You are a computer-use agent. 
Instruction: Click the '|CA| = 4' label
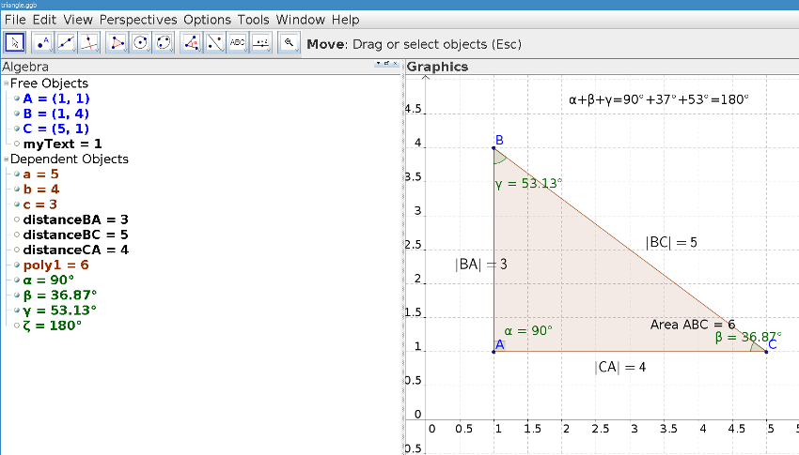click(620, 367)
